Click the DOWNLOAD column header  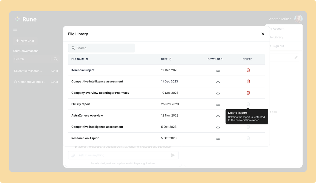pyautogui.click(x=215, y=59)
